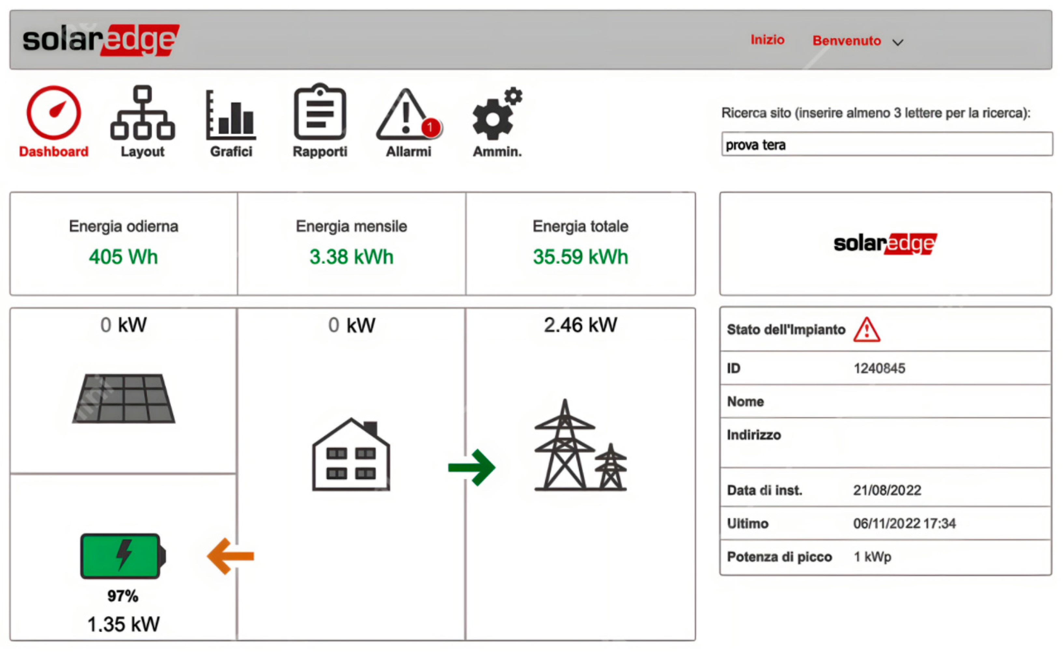Expand the Benvenuto dropdown chevron

coord(898,42)
